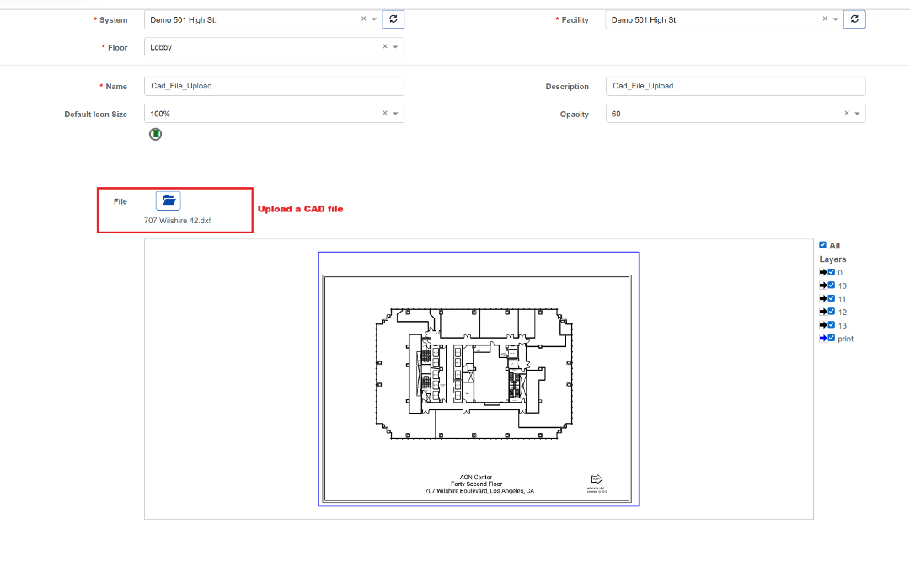The height and width of the screenshot is (561, 910).
Task: Toggle the layer 13 checkbox
Action: click(x=832, y=325)
